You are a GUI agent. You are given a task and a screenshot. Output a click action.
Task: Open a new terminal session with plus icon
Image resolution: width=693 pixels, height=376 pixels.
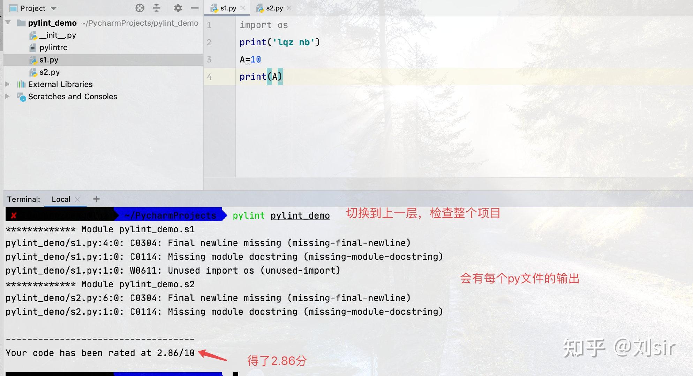click(x=97, y=199)
